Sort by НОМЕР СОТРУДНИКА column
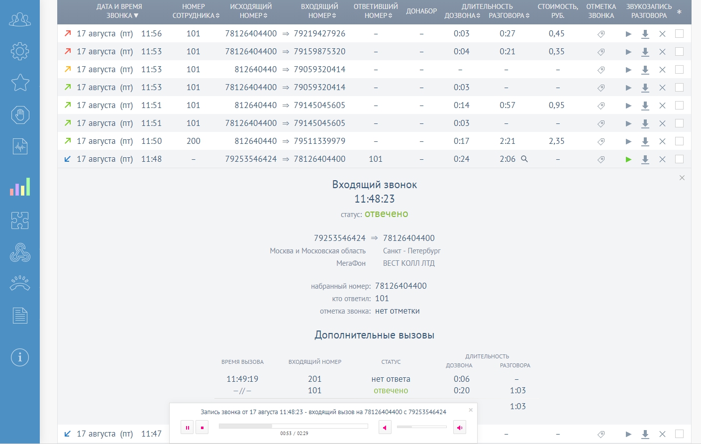Viewport: 701px width, 444px height. tap(194, 11)
